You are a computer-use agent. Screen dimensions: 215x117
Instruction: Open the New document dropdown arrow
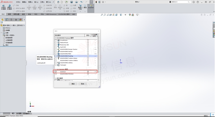pyautogui.click(x=64, y=2)
